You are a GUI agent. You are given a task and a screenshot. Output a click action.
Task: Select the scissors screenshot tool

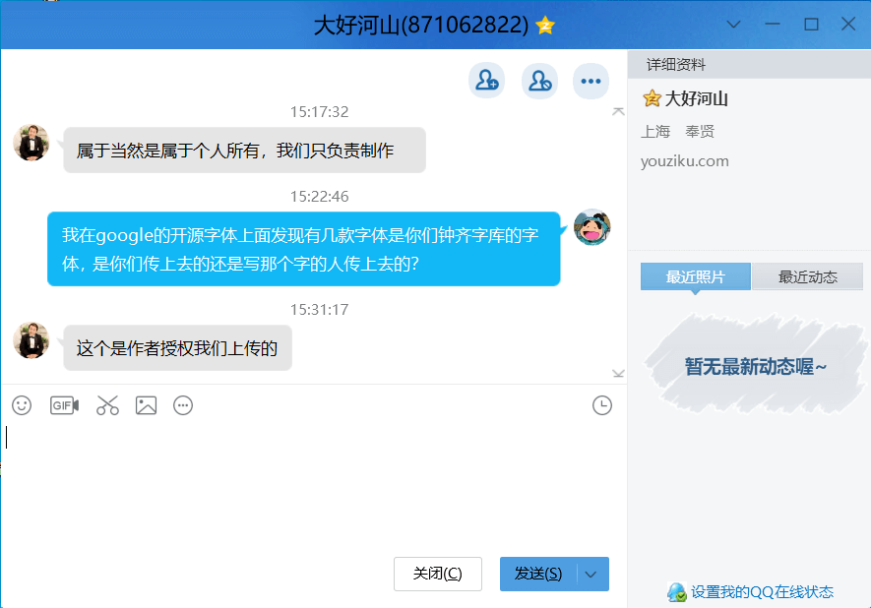pos(107,405)
